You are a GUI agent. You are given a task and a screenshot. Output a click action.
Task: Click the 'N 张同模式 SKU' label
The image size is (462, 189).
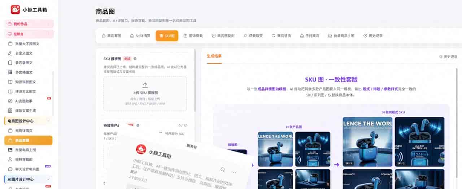pyautogui.click(x=393, y=112)
